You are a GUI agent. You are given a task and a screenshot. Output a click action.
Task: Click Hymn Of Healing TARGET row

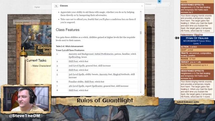click(x=197, y=62)
